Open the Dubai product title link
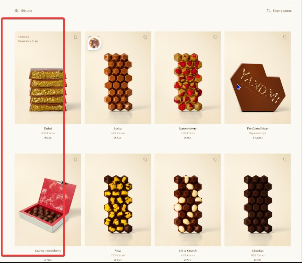Image resolution: width=302 pixels, height=263 pixels. pyautogui.click(x=48, y=128)
